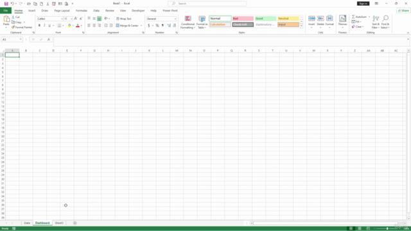
Task: Click Wrap Text button
Action: click(x=124, y=19)
